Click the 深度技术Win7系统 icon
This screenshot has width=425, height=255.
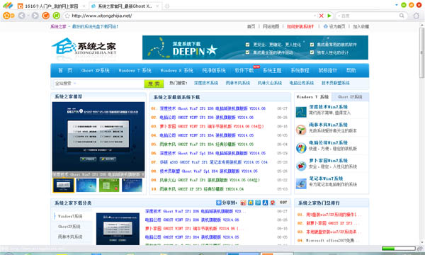pyautogui.click(x=301, y=112)
